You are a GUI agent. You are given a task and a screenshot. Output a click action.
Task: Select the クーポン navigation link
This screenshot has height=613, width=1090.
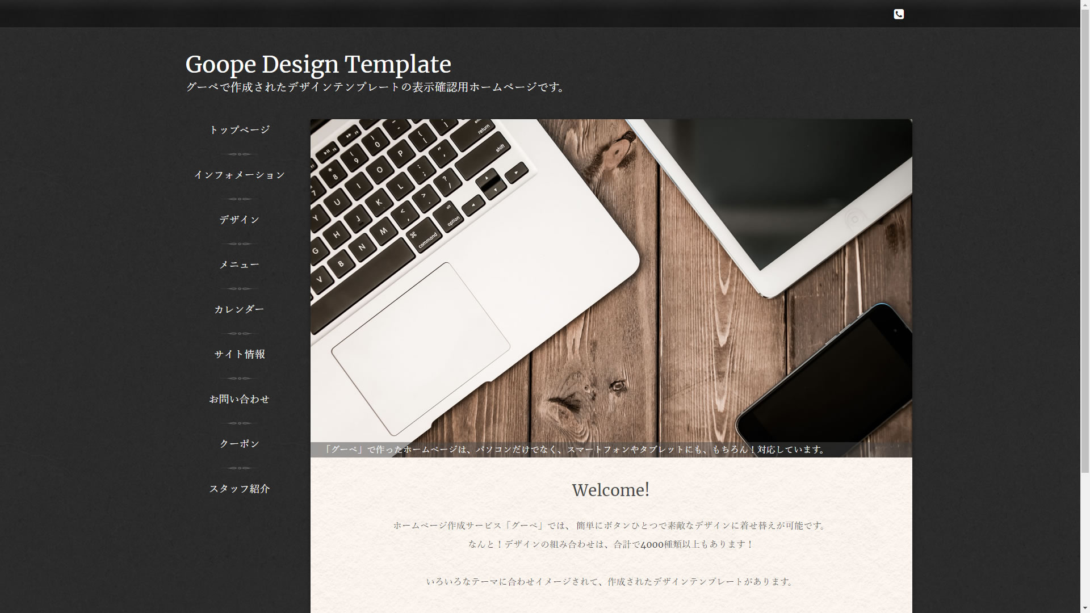(x=240, y=444)
